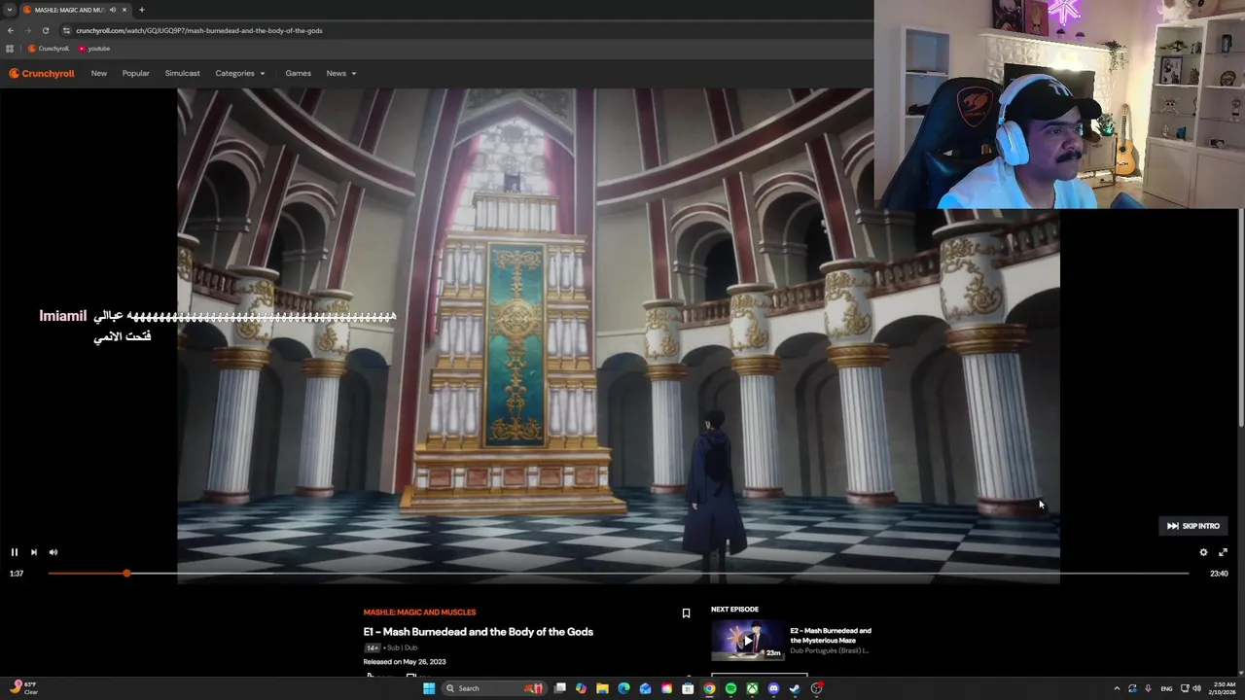
Task: Open the browser apps grid shortcut
Action: point(10,49)
